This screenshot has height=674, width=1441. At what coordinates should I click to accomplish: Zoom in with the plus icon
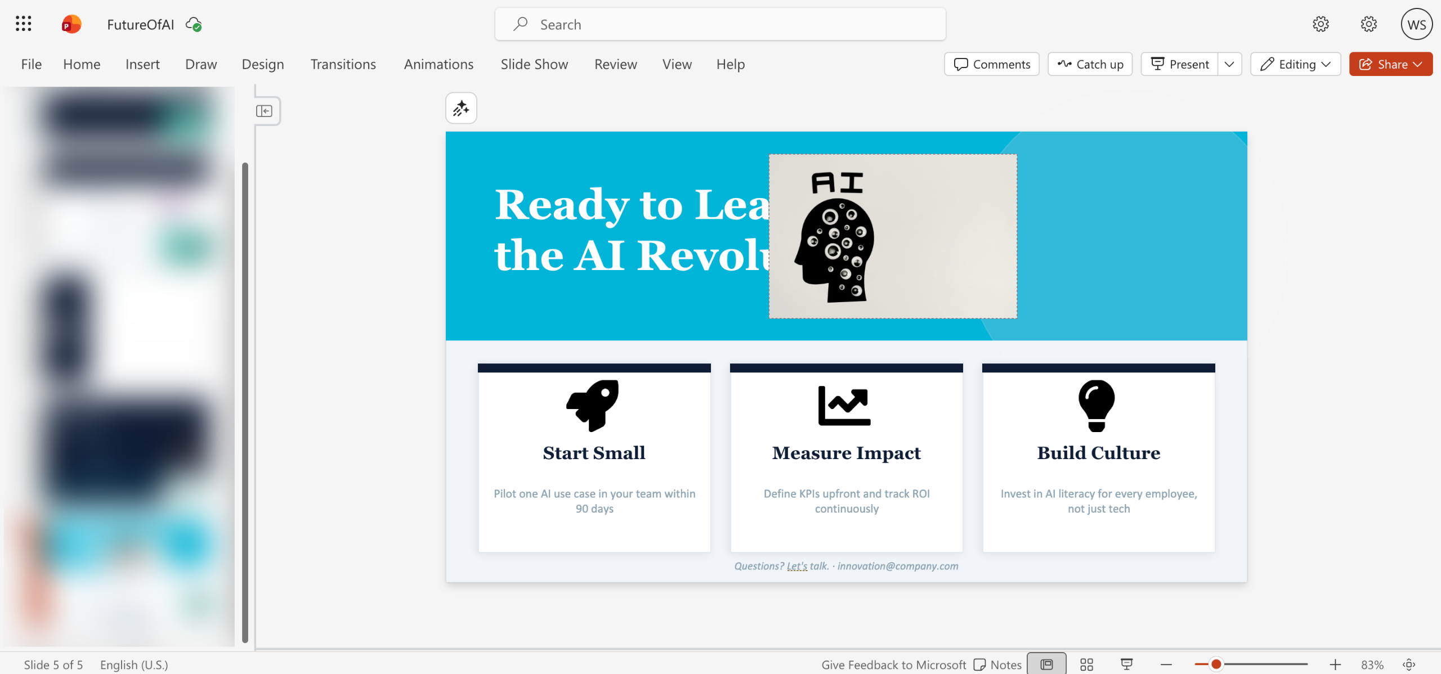tap(1335, 664)
